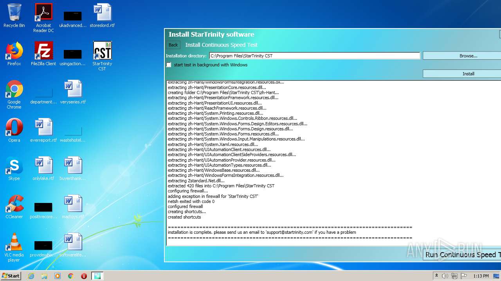Image resolution: width=501 pixels, height=281 pixels.
Task: Select the providewho desktop file
Action: point(43,249)
